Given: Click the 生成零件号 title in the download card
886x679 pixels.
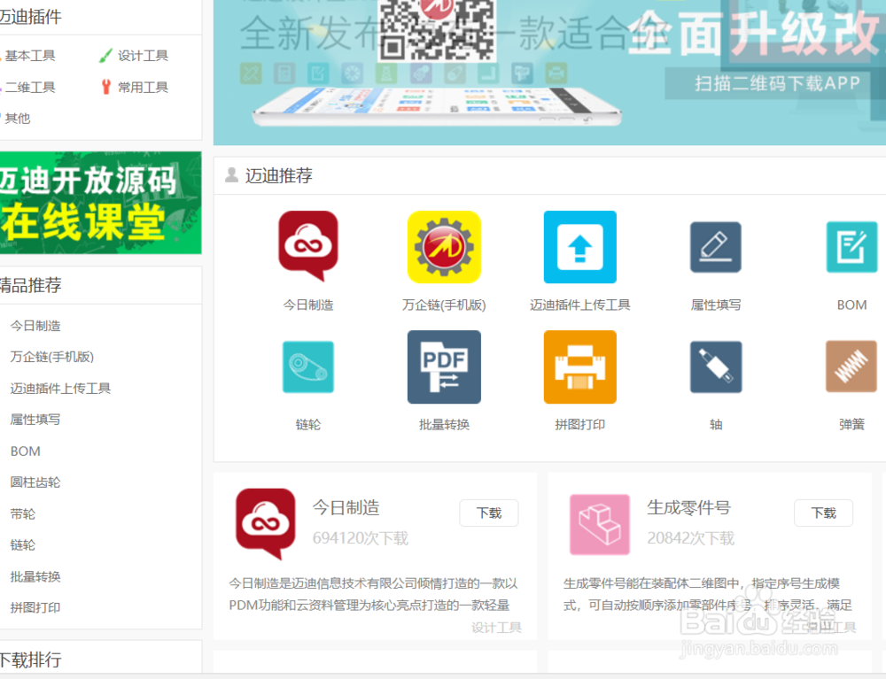Looking at the screenshot, I should (x=688, y=507).
